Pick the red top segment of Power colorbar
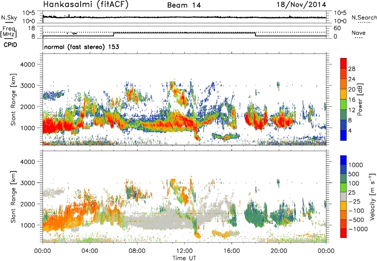Screen dimensions: 377x261 344,64
